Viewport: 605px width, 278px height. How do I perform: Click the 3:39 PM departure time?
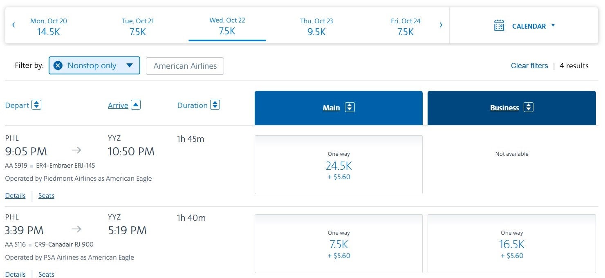pos(25,231)
